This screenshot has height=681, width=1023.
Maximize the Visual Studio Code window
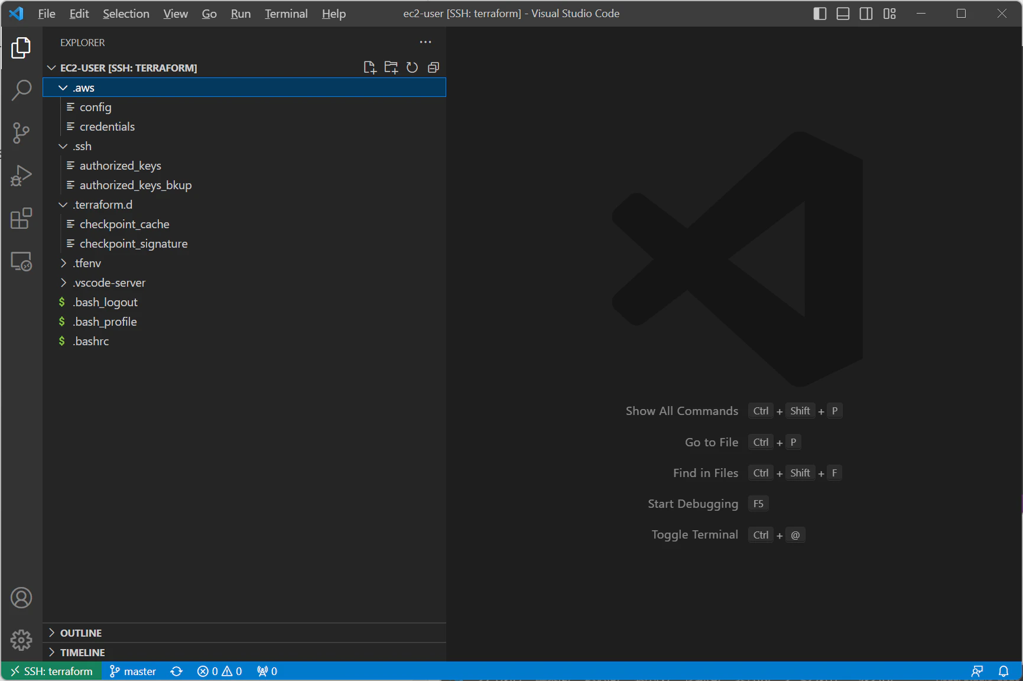[x=962, y=14]
